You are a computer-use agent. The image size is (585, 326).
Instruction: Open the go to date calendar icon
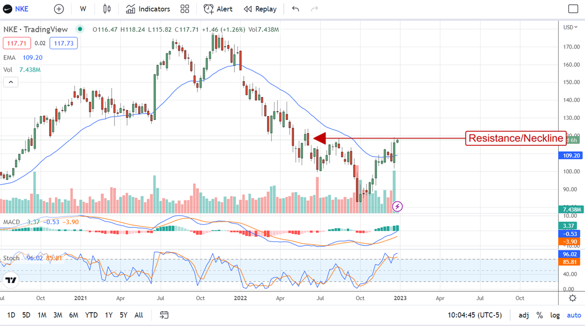click(x=164, y=315)
